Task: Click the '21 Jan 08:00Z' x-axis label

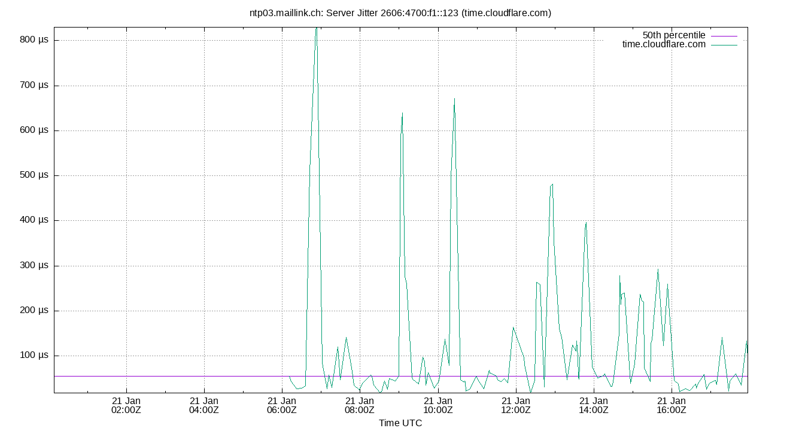Action: point(360,405)
